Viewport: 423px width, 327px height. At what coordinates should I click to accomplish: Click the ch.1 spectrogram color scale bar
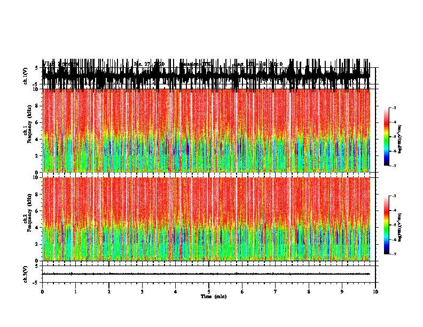(x=386, y=136)
